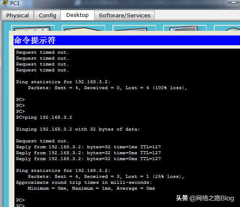Click the 'Approximate round trip times' line
This screenshot has height=207, width=240.
[x=84, y=182]
